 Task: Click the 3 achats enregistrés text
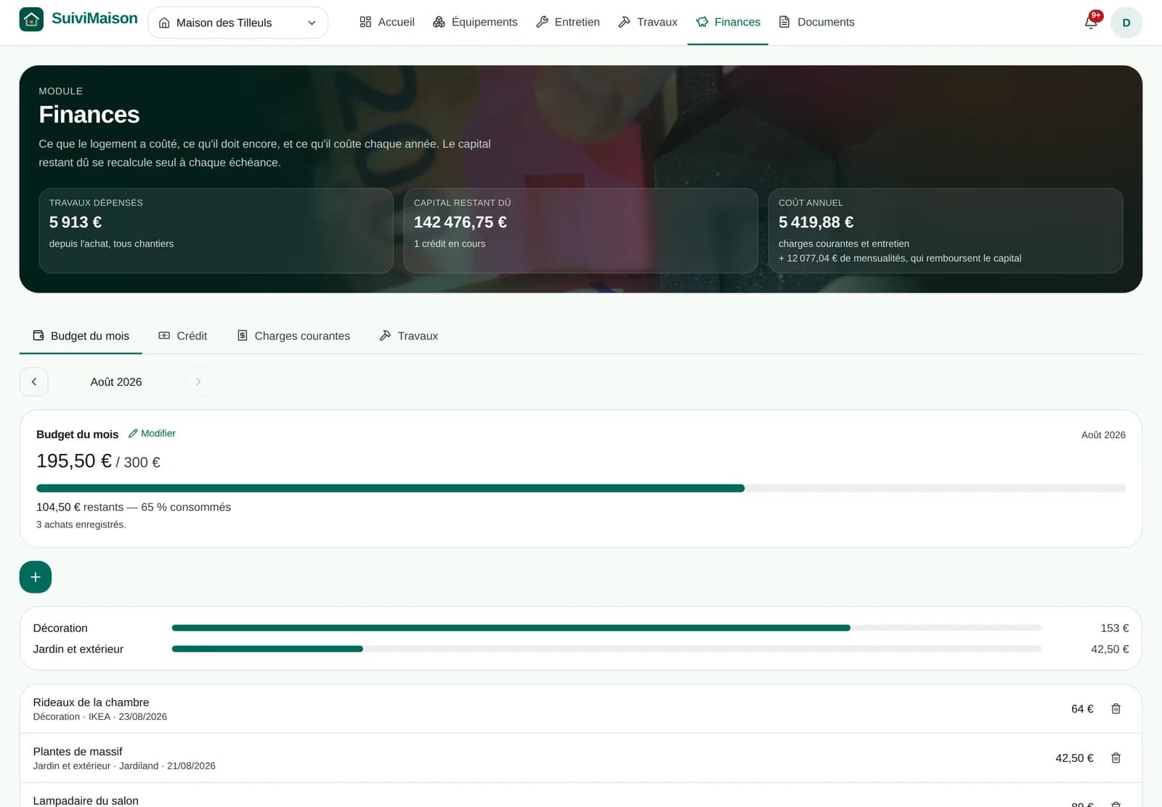click(x=81, y=524)
